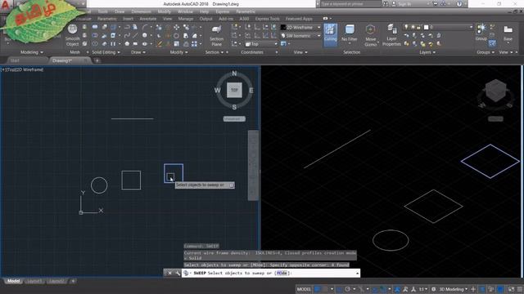This screenshot has height=294, width=524.
Task: Click the Unnamed UCS dropdown below ViewCube
Action: pos(234,118)
